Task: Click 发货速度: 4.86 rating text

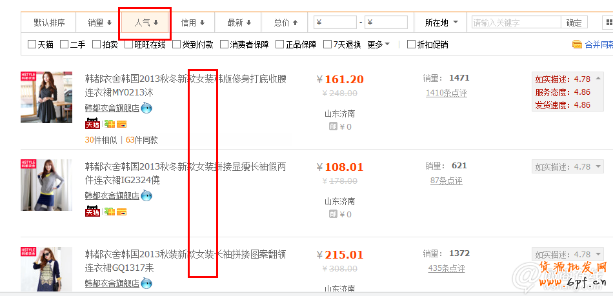Action: (x=563, y=105)
